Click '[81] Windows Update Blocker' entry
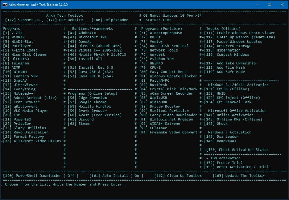Image resolution: width=289 pixels, height=200 pixels. pos(168,76)
